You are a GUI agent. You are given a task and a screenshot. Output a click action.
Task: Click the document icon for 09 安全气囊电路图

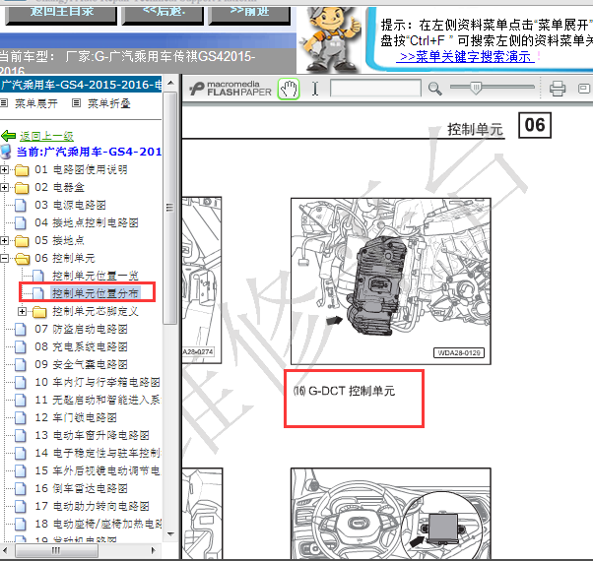click(21, 364)
